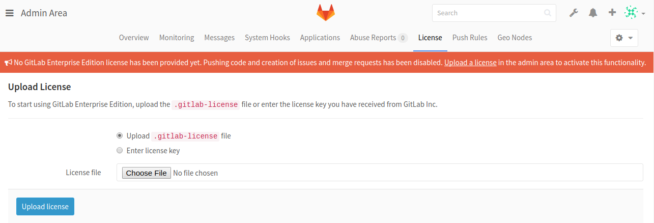Open the System Hooks tab
654x223 pixels.
tap(267, 38)
